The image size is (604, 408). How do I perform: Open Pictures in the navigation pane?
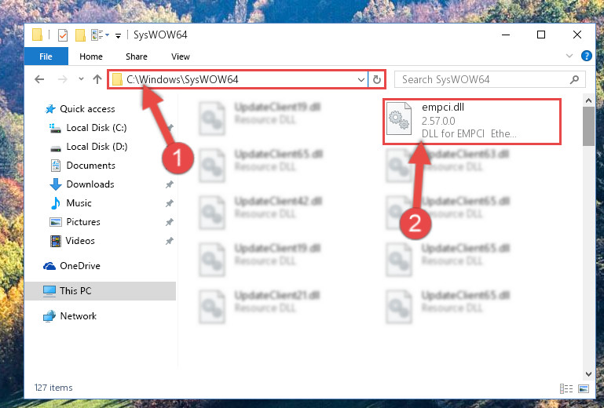point(83,222)
